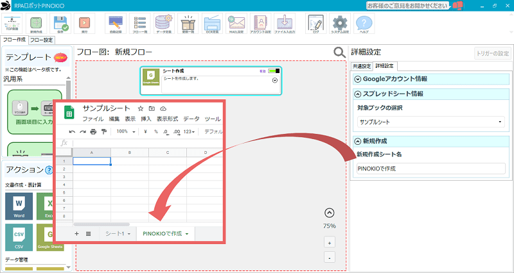Select cell A1 in the Sheets inset

point(91,161)
